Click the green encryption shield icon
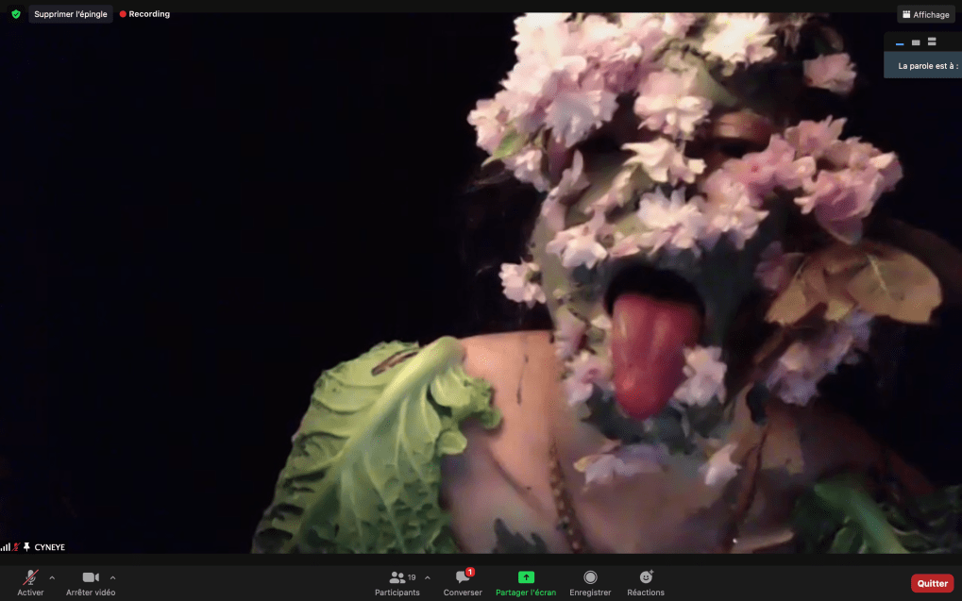 click(x=15, y=14)
